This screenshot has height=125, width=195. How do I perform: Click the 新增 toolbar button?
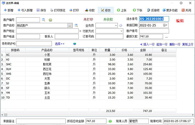coord(9,10)
